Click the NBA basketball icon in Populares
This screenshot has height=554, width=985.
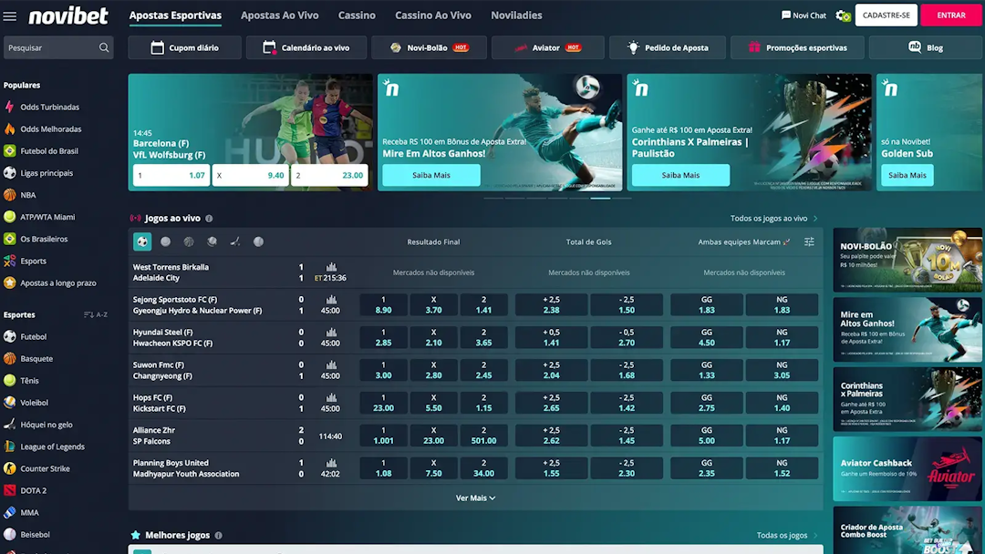[x=9, y=195]
